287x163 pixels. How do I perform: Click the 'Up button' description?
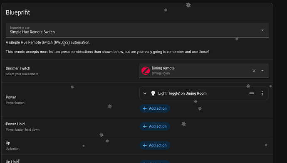tap(12, 149)
